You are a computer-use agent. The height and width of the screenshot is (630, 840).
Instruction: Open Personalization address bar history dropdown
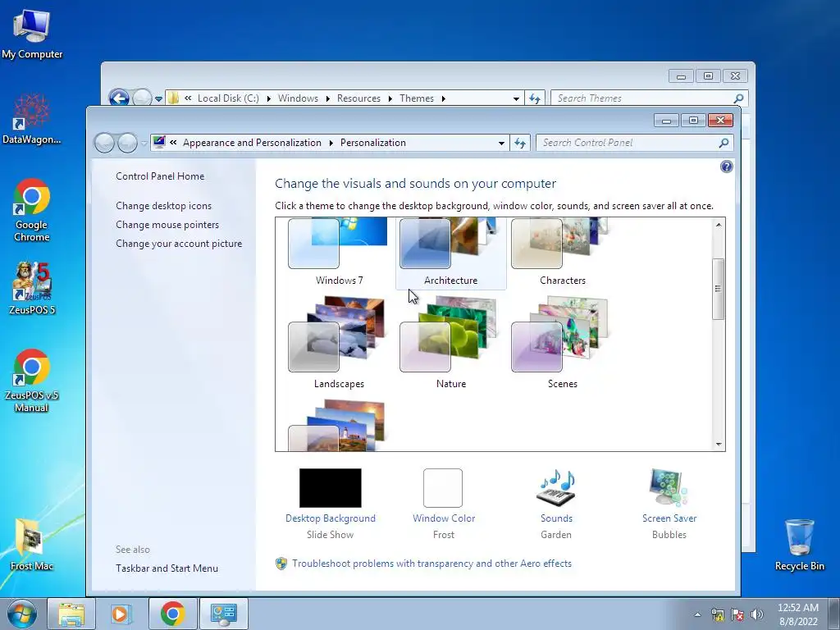coord(501,143)
